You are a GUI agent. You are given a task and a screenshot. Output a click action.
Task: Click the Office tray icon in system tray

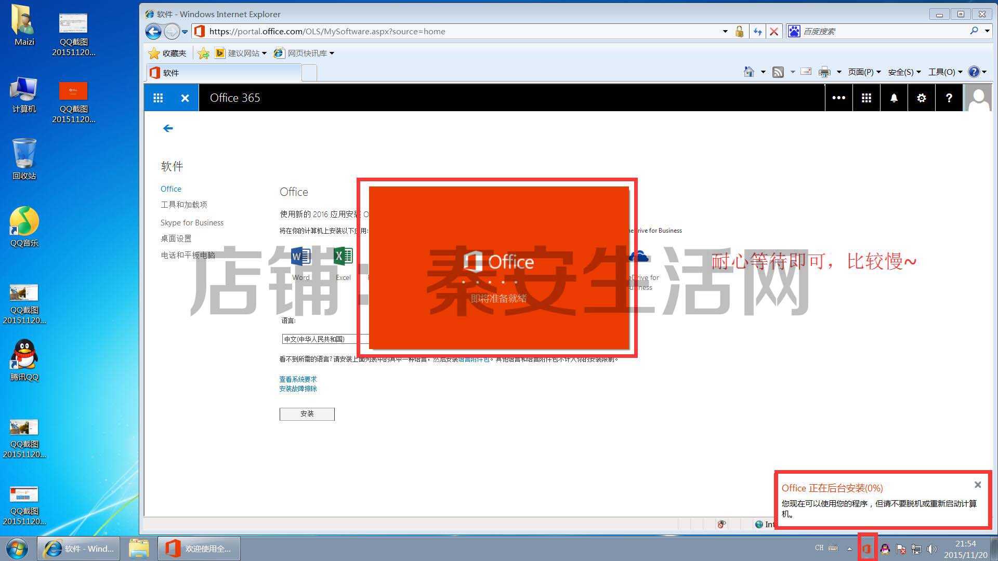866,549
